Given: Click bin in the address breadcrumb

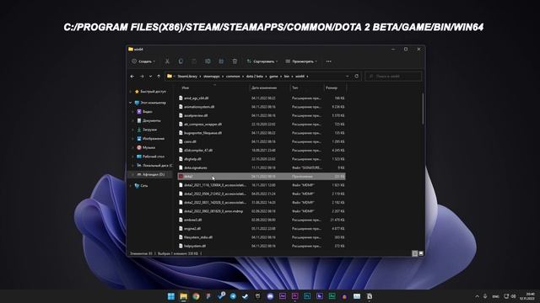Looking at the screenshot, I should [x=287, y=77].
